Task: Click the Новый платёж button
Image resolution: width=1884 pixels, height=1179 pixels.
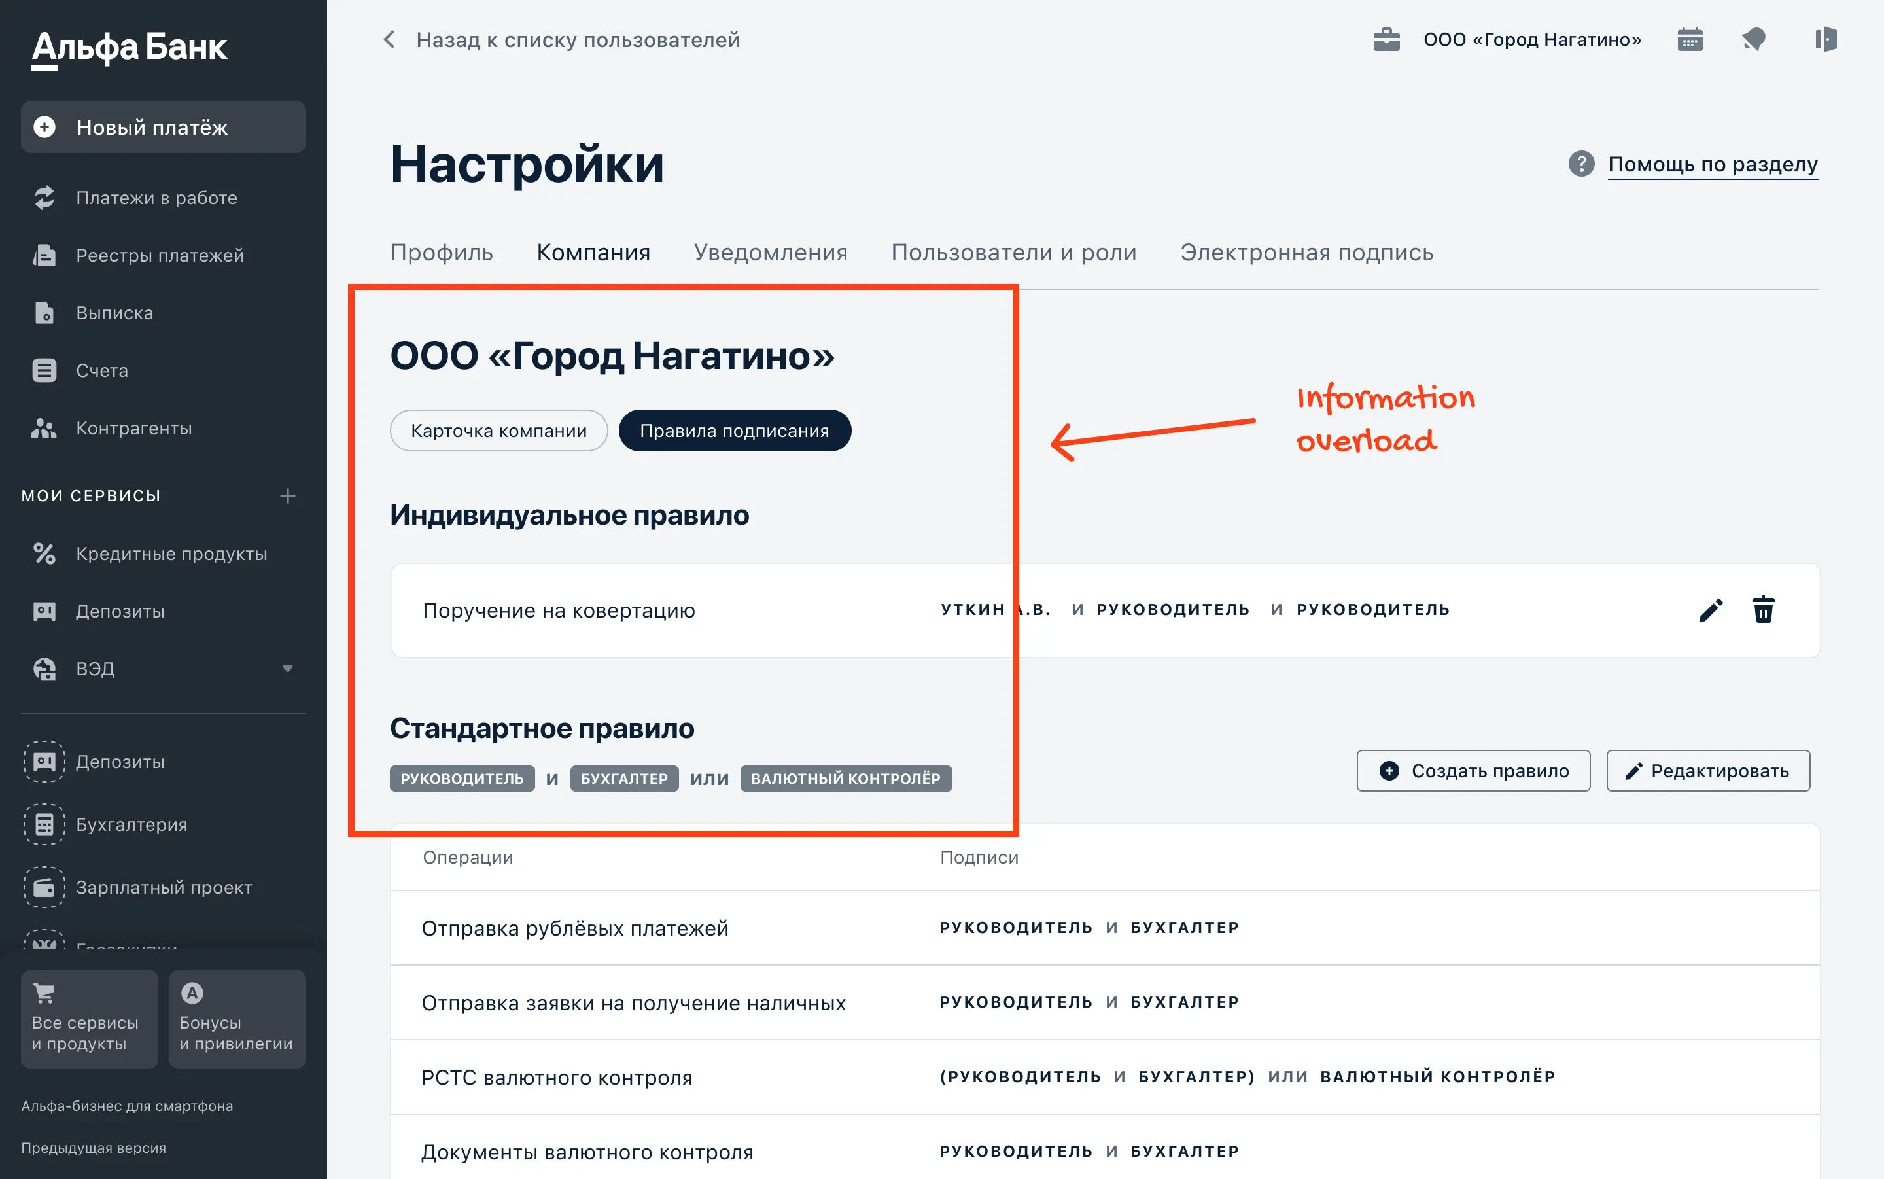Action: pos(163,127)
